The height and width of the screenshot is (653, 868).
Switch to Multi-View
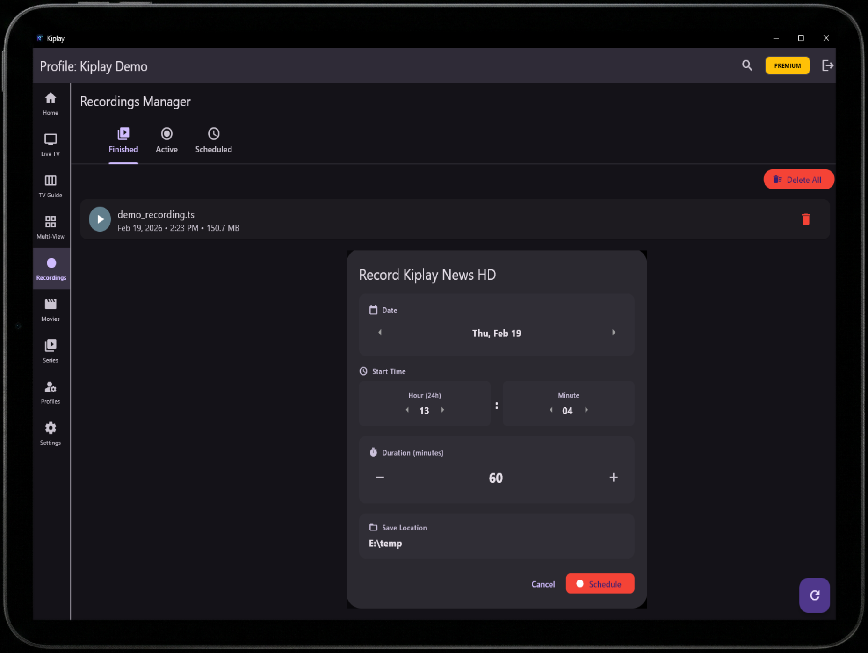click(x=50, y=226)
